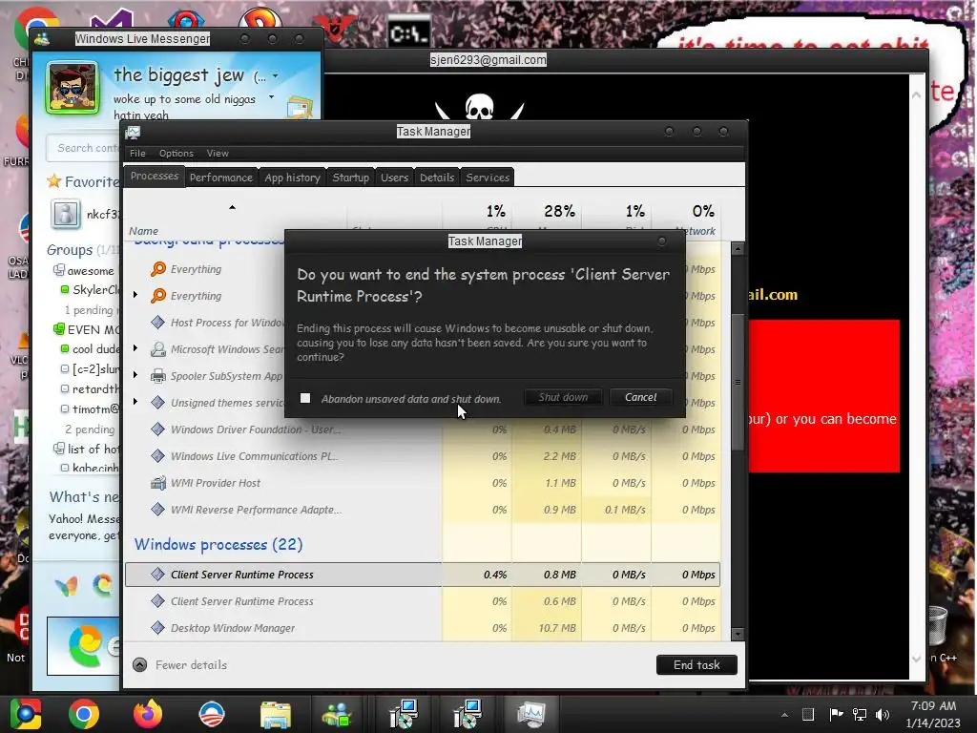
Task: Click the network icon in system tray
Action: coord(860,714)
